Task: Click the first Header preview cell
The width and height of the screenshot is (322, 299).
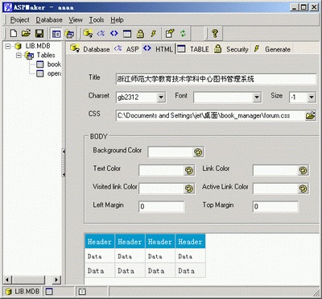Action: (100, 241)
